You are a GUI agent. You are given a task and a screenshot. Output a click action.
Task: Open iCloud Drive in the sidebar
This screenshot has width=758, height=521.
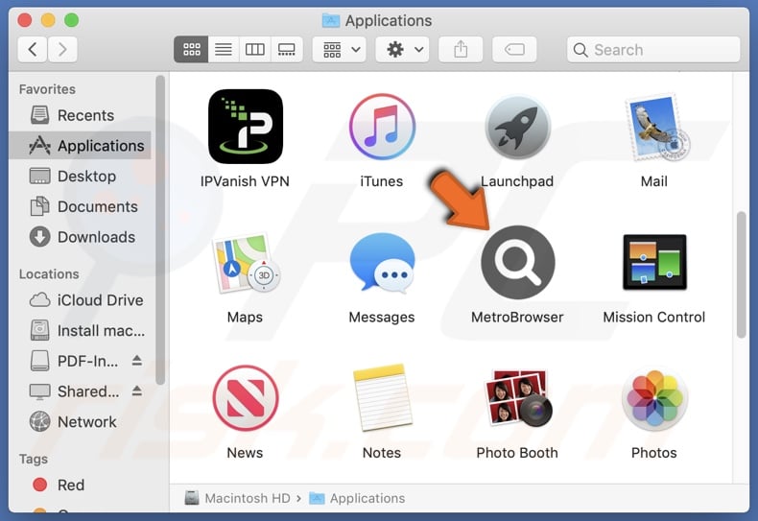click(81, 300)
